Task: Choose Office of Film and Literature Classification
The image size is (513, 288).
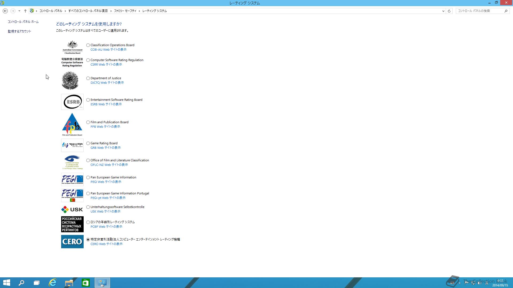Action: (88, 161)
